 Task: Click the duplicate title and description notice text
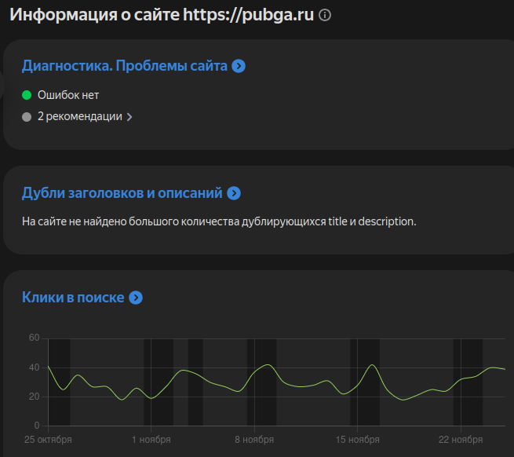click(x=219, y=221)
